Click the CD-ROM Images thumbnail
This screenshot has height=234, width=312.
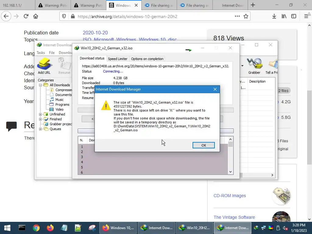click(281, 196)
